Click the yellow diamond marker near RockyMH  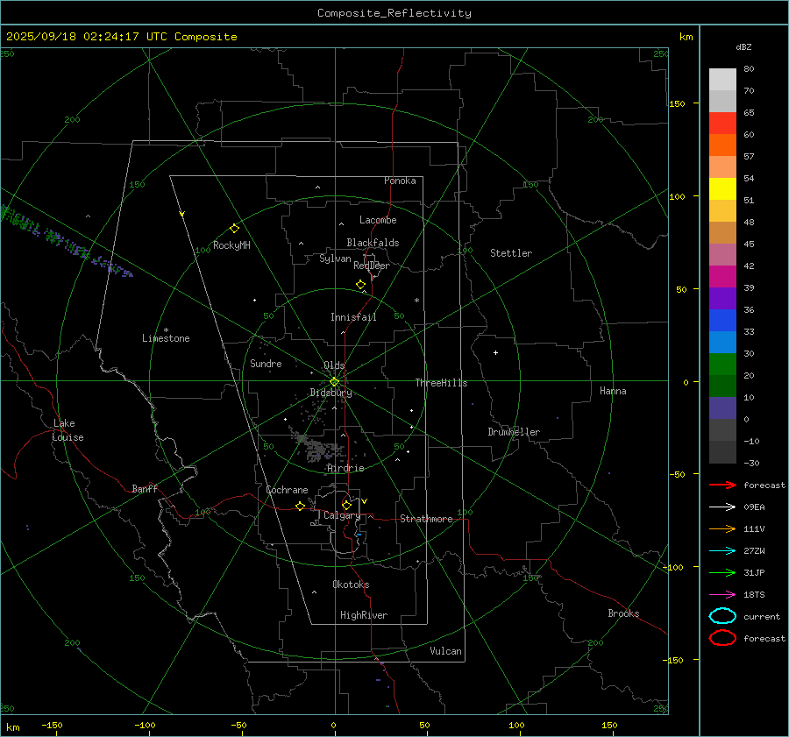pos(234,228)
